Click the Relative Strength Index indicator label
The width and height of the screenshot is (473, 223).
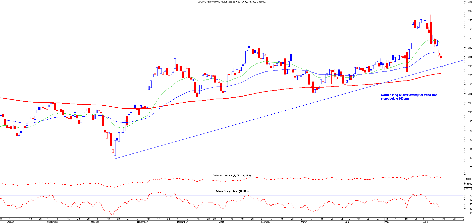click(232, 191)
